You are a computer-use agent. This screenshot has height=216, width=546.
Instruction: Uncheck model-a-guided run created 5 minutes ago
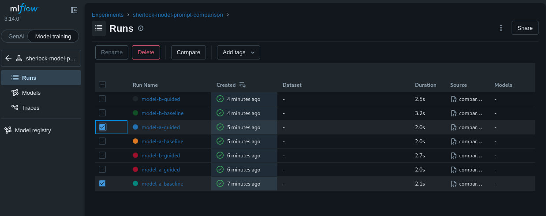point(102,127)
